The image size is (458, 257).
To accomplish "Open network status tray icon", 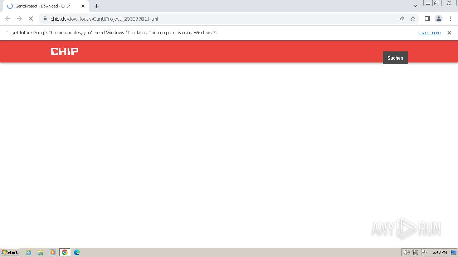I will click(x=415, y=252).
